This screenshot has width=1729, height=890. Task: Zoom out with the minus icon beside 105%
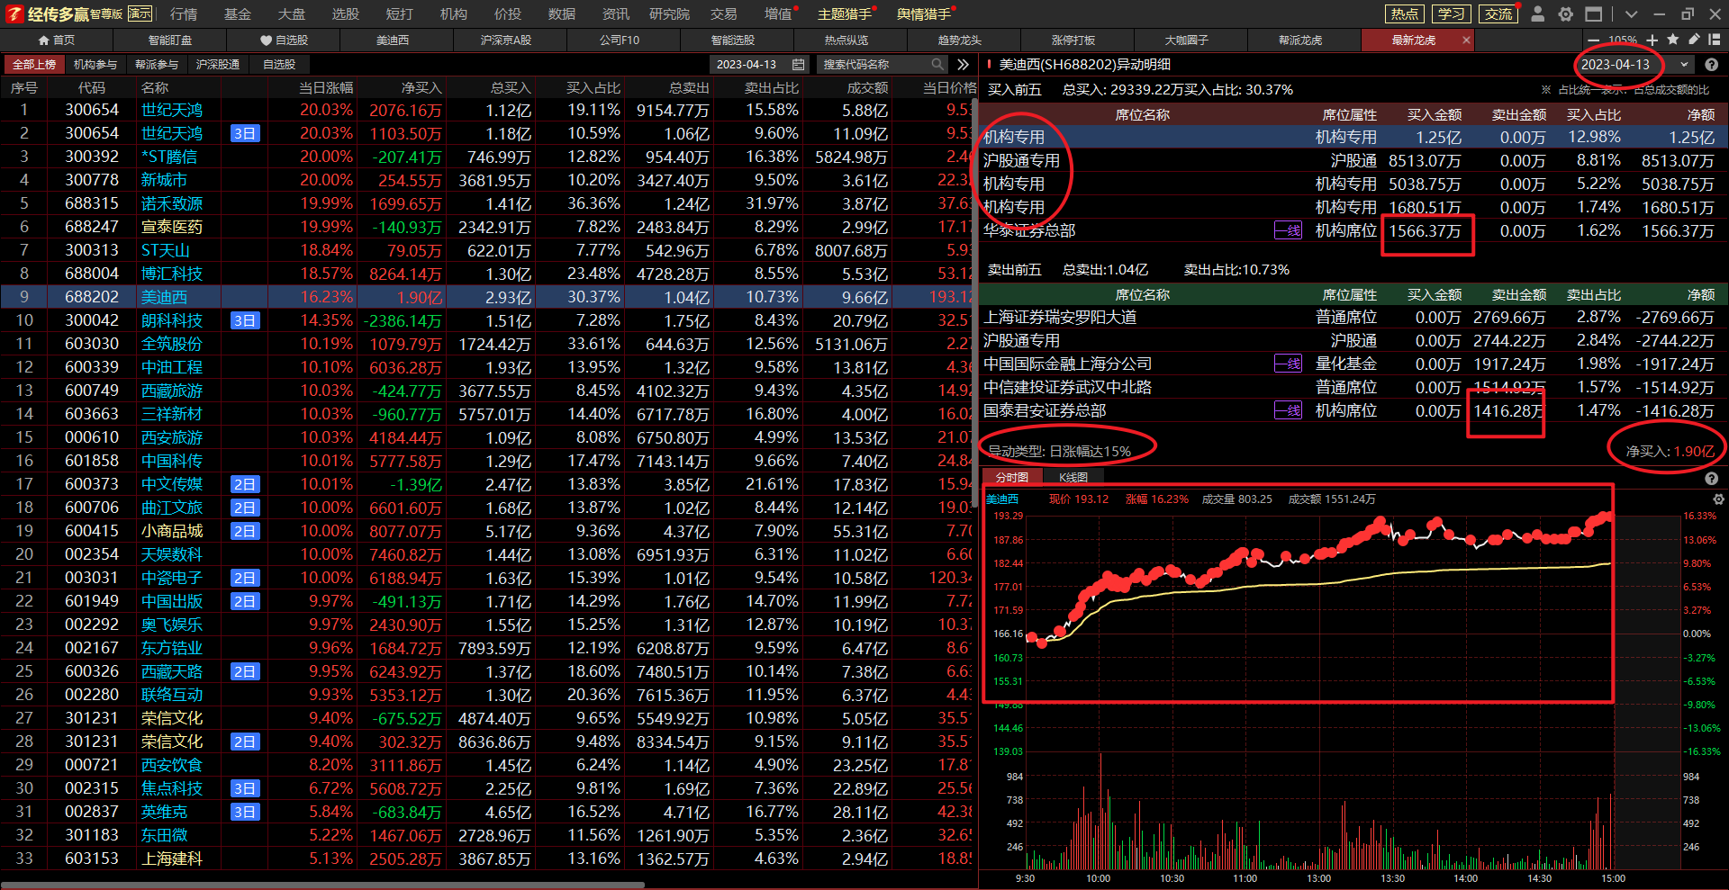tap(1594, 40)
